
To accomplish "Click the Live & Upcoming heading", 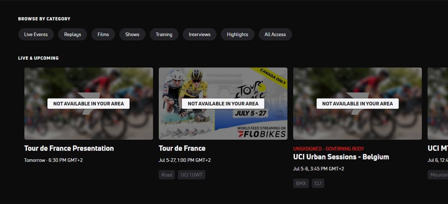I will (38, 58).
